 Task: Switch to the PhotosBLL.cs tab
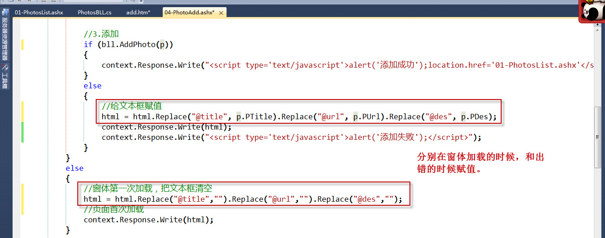tap(94, 13)
